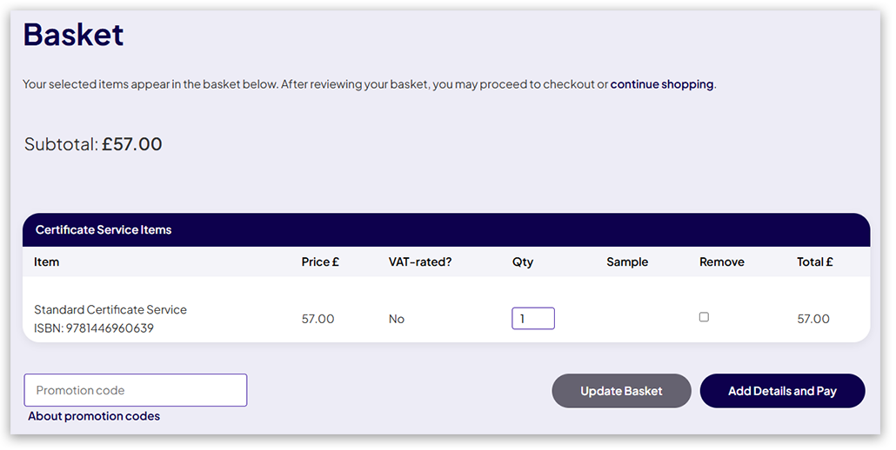This screenshot has width=896, height=450.
Task: Click the Price £ column header
Action: 320,261
